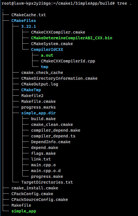Screen dimensions: 138x216
Task: Select the simple_app.dir directory name
Action: pyautogui.click(x=39, y=113)
